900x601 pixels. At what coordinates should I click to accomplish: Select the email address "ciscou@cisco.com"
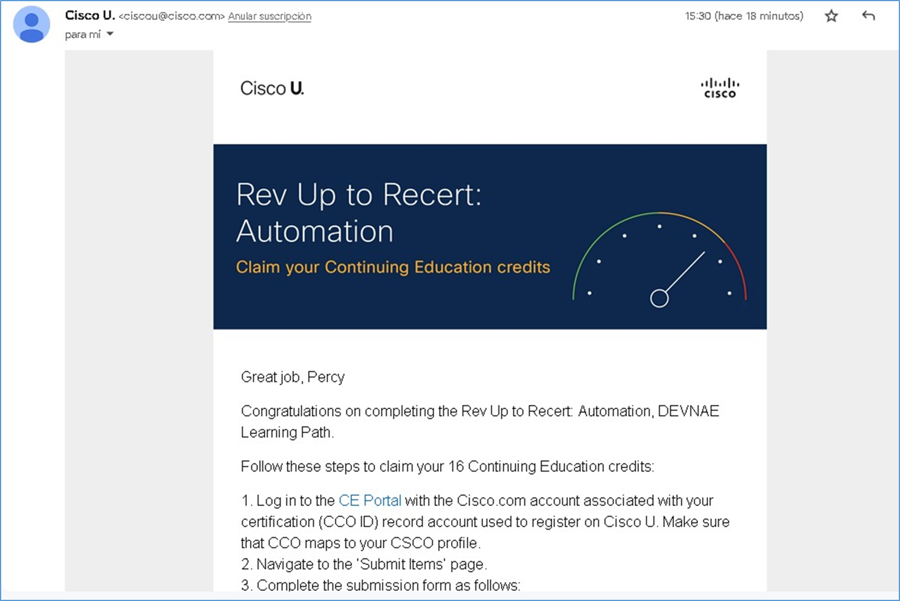click(x=171, y=16)
